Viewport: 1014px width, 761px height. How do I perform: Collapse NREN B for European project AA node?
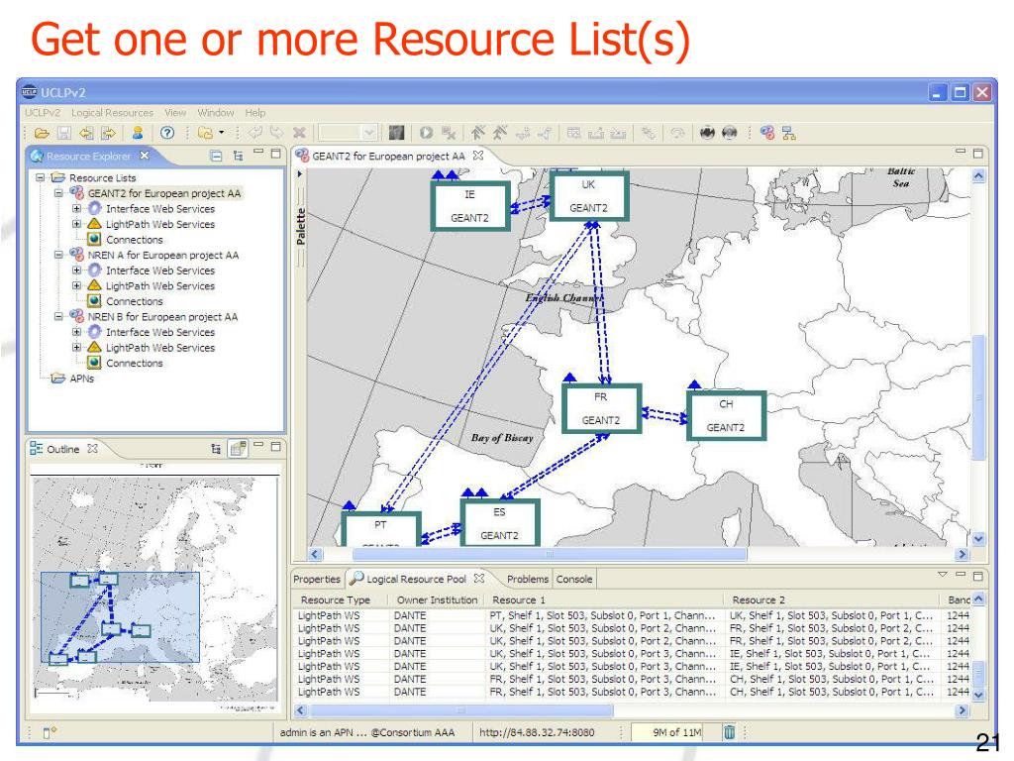(x=58, y=316)
